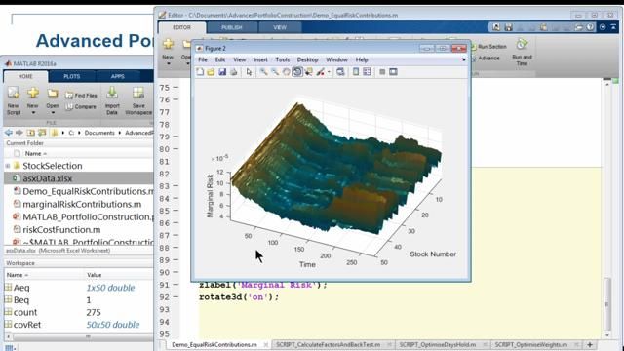Click Save Workspace in MATLAB Home ribbon

tap(138, 101)
